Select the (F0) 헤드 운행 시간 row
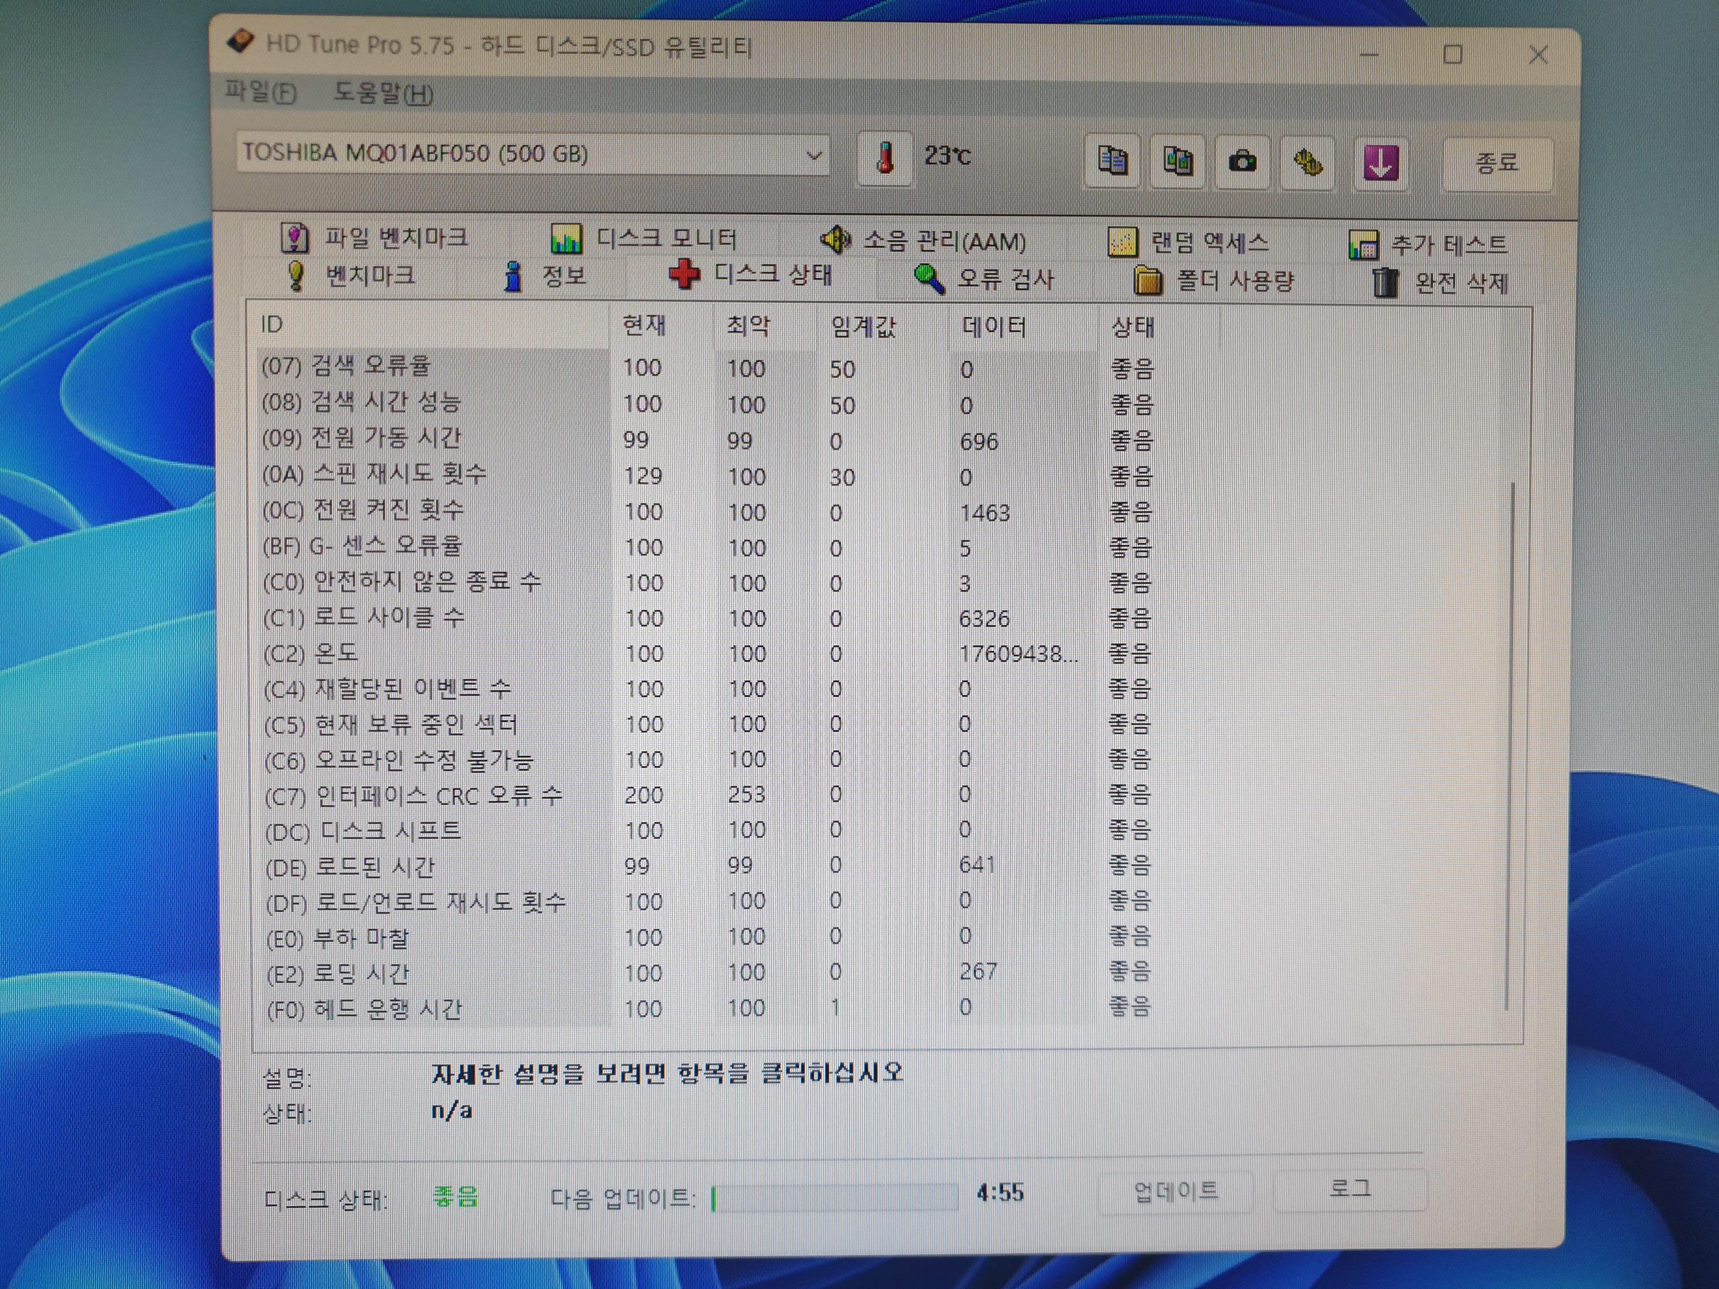The image size is (1719, 1289). [x=707, y=1009]
